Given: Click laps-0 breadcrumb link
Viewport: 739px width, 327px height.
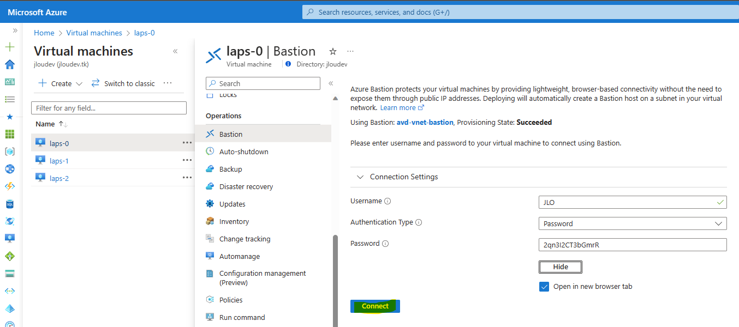Looking at the screenshot, I should (145, 33).
